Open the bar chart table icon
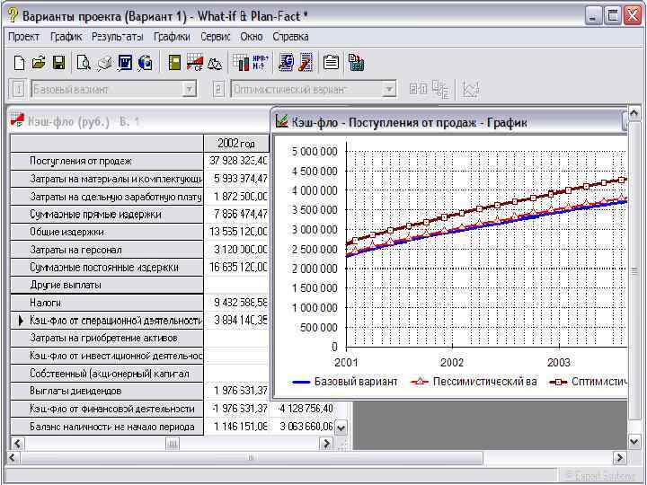Screen dimensions: 647x485 241,63
